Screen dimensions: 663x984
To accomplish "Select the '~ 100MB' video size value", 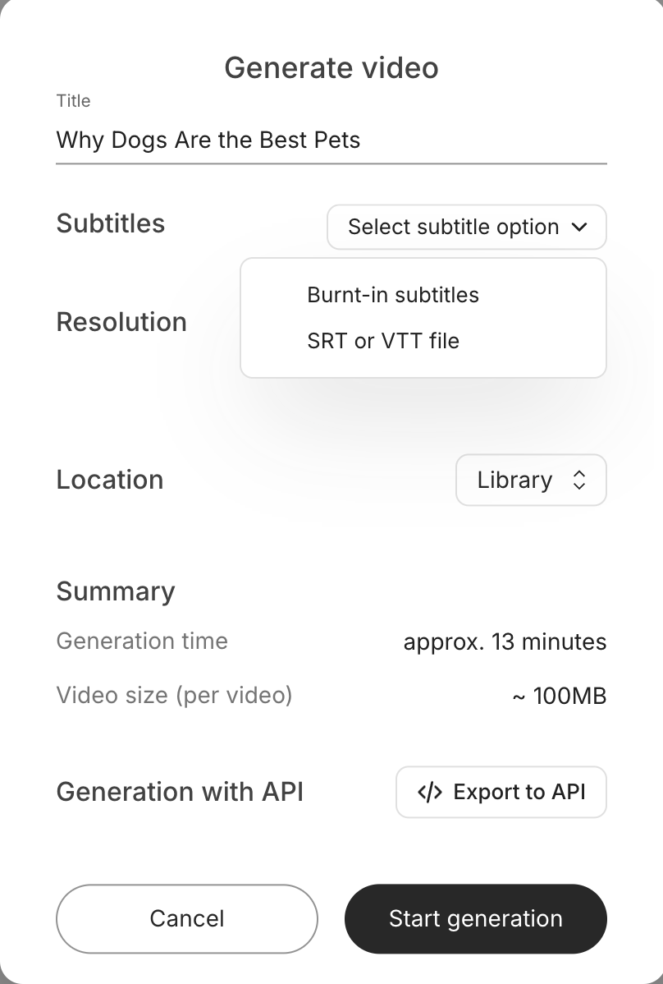I will [559, 696].
